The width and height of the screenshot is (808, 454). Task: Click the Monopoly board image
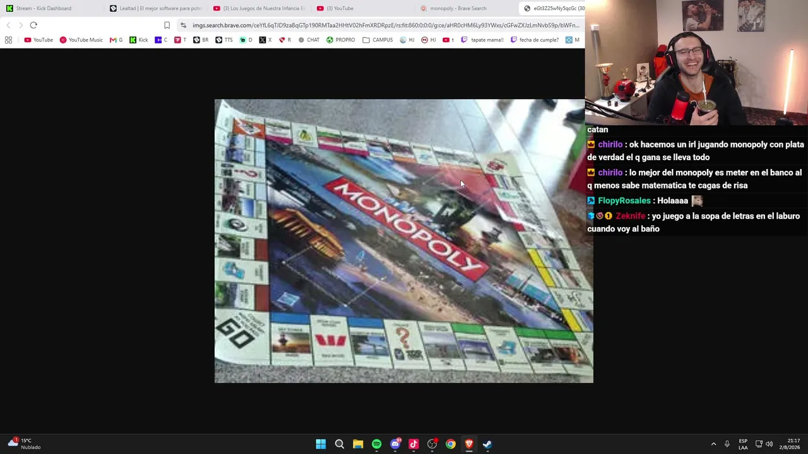pos(404,241)
